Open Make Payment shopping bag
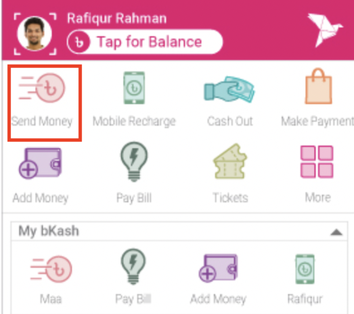This screenshot has height=314, width=354. [x=318, y=86]
